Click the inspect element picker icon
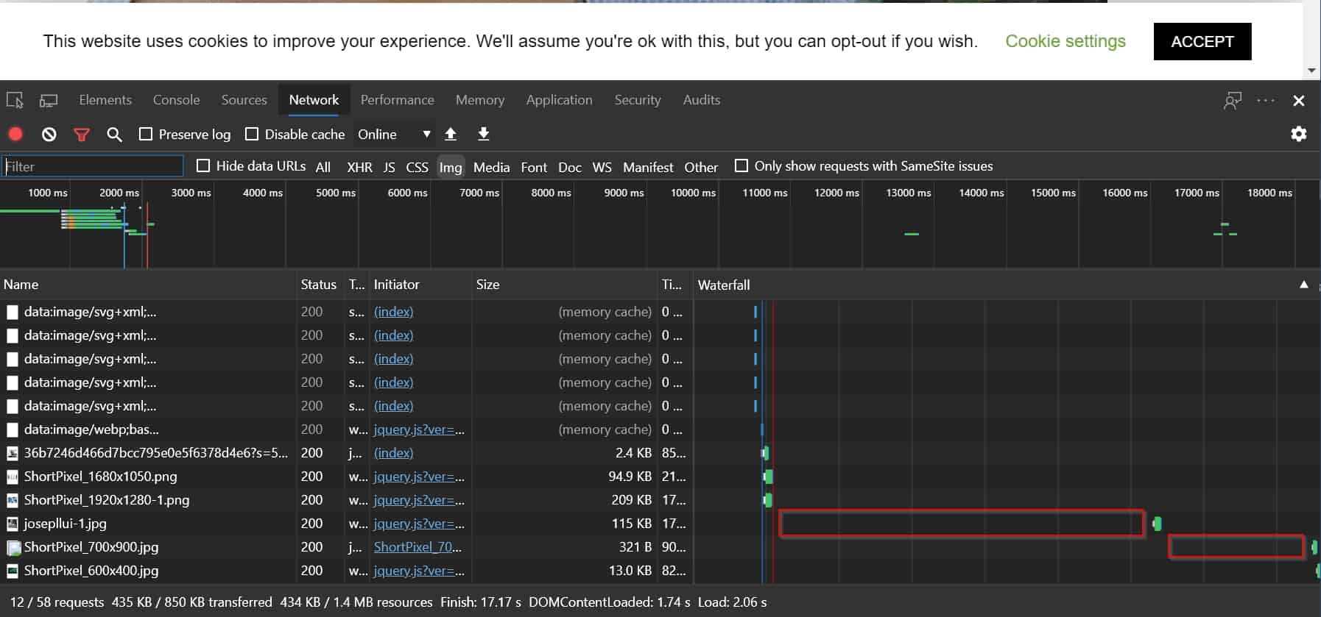Viewport: 1321px width, 617px height. click(15, 100)
